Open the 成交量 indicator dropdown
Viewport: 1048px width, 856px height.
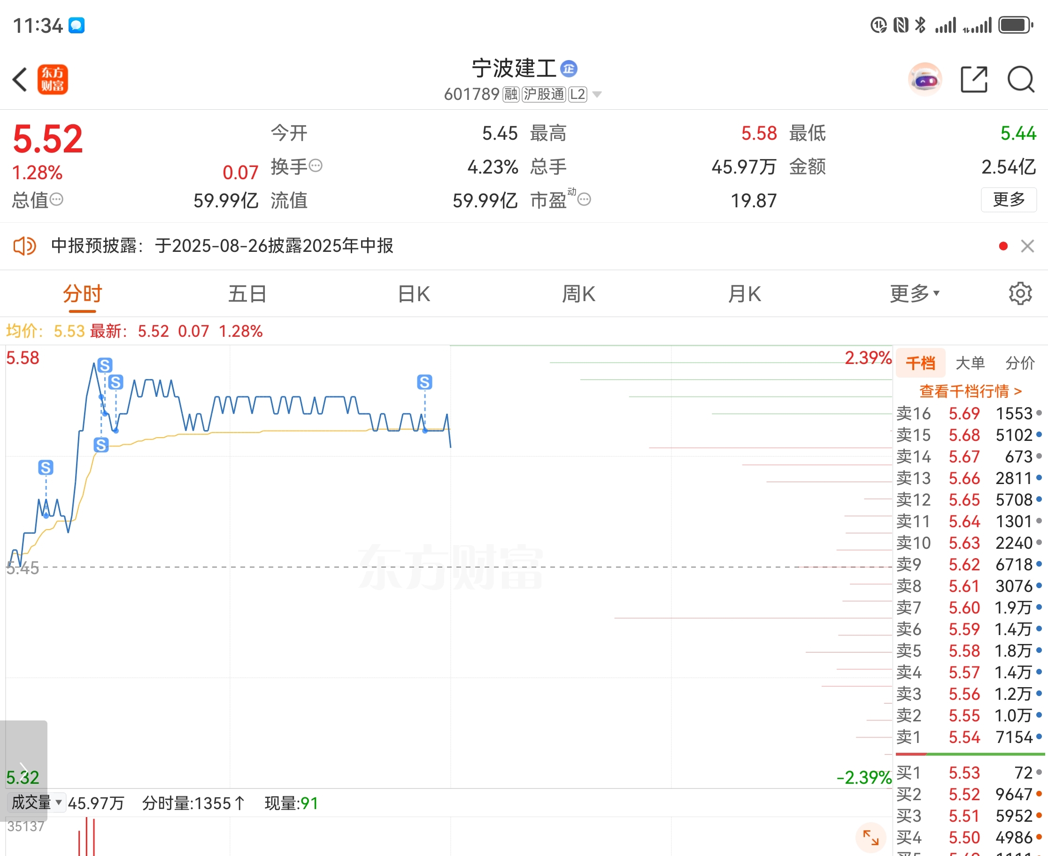coord(38,803)
